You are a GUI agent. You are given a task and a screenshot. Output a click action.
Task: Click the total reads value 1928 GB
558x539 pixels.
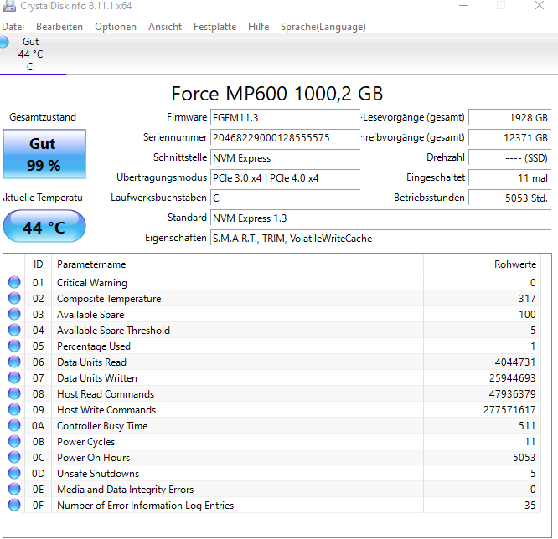(509, 118)
